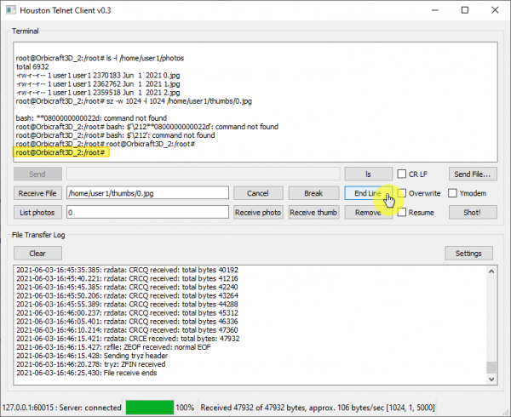Screen dimensions: 511x417
Task: Click the Receive thumb button
Action: pyautogui.click(x=313, y=212)
